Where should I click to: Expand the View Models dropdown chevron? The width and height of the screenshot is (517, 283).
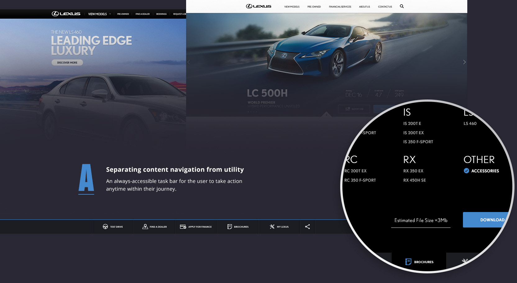click(110, 14)
